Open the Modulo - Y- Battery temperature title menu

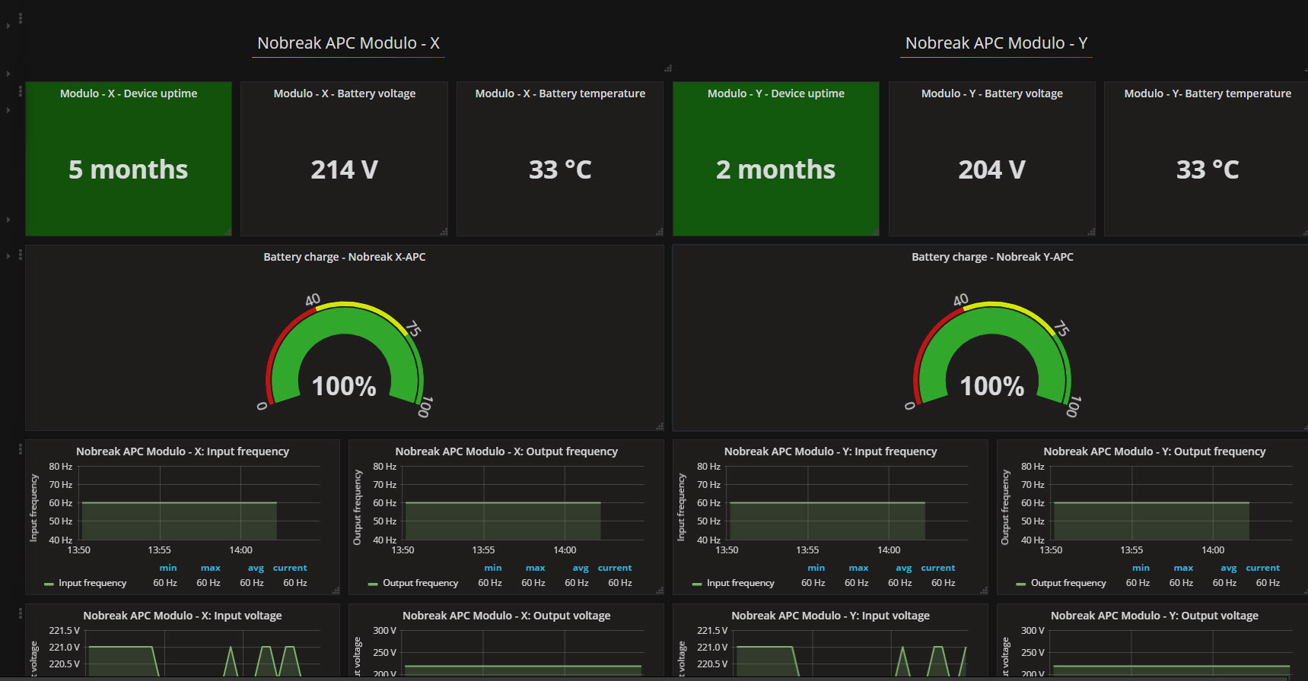pos(1208,93)
